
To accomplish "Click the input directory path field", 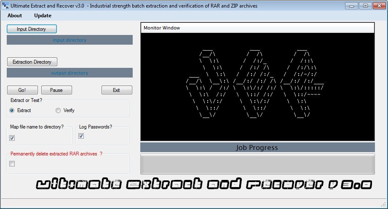I will [x=70, y=40].
